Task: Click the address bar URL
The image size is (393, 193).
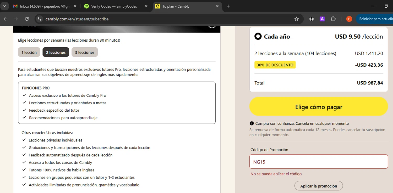Action: click(x=77, y=19)
